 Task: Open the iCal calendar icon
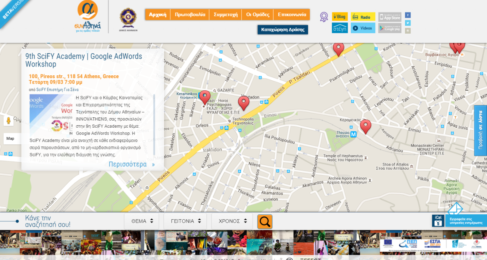pyautogui.click(x=438, y=220)
